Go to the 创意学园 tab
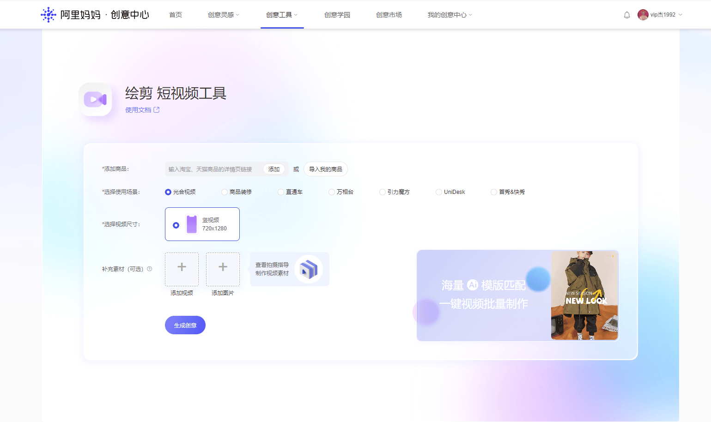Screen dimensions: 711x422 [337, 15]
